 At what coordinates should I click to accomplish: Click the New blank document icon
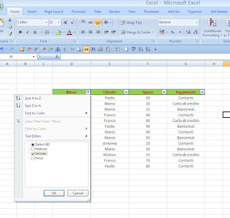pos(126,49)
